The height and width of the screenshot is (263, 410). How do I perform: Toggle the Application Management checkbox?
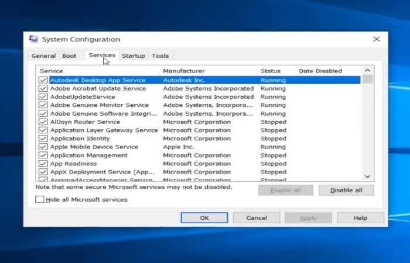tap(43, 155)
